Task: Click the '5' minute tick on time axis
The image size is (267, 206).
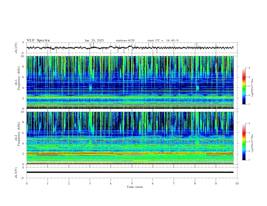Action: point(132,183)
